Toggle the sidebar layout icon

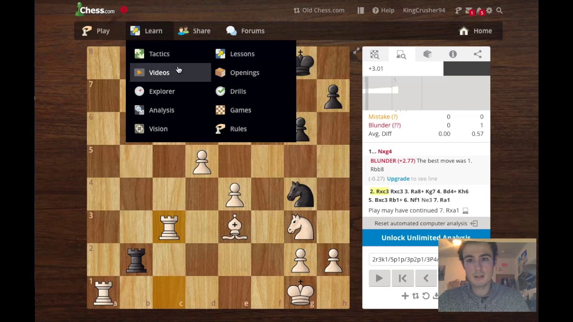tap(361, 10)
